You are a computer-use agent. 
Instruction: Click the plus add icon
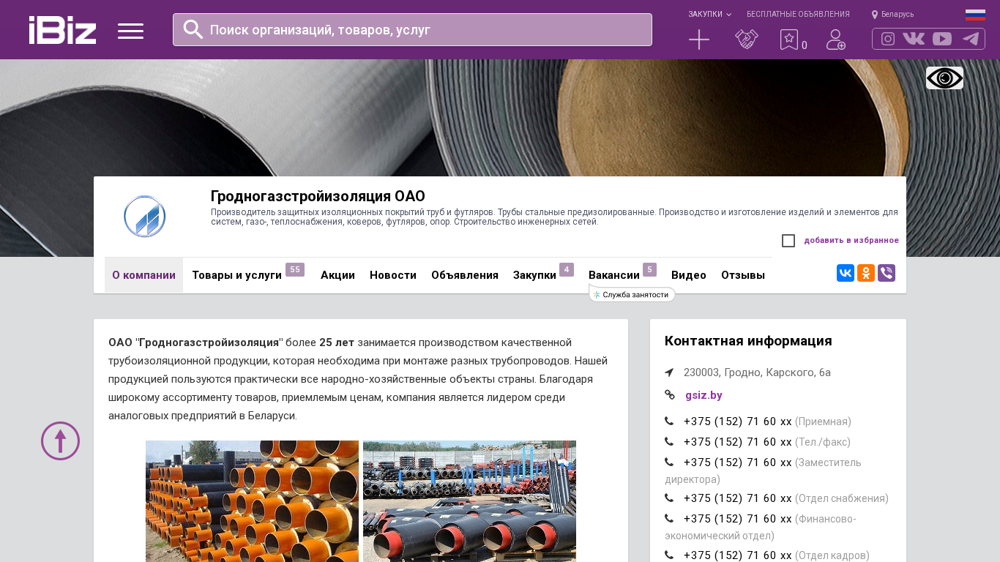(x=699, y=40)
